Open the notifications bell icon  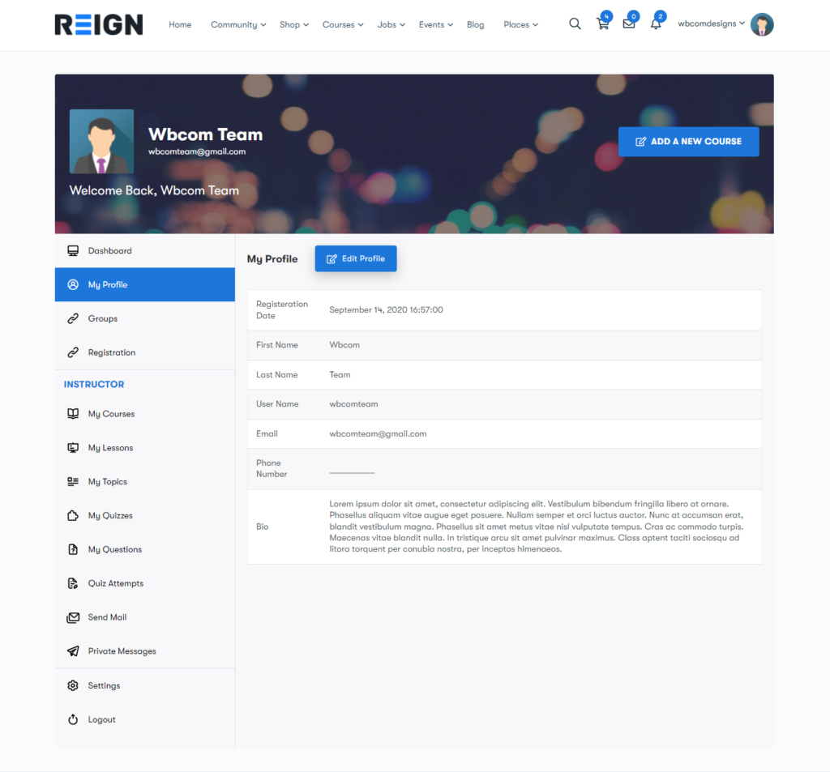(656, 23)
